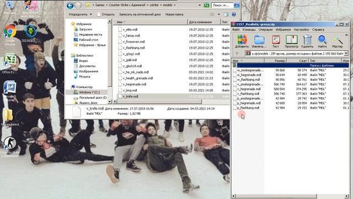Click Открыть button in Explorer toolbar
The image size is (353, 199).
coord(106,14)
